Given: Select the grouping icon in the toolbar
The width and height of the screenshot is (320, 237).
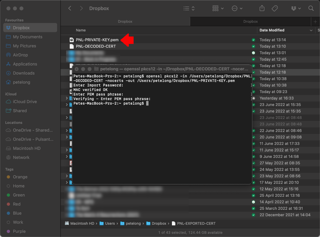Looking at the screenshot, I should (x=215, y=8).
